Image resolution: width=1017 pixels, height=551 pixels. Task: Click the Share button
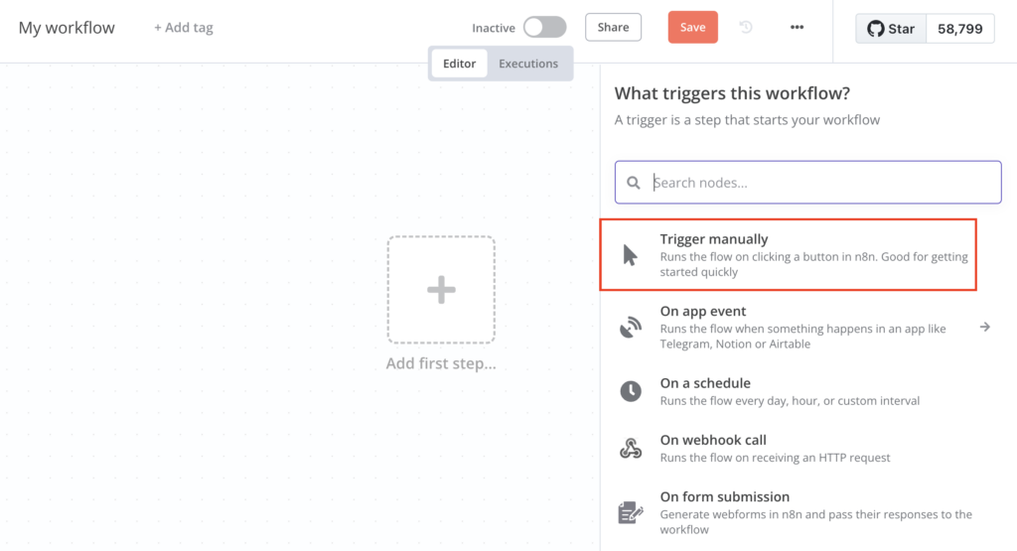point(613,28)
